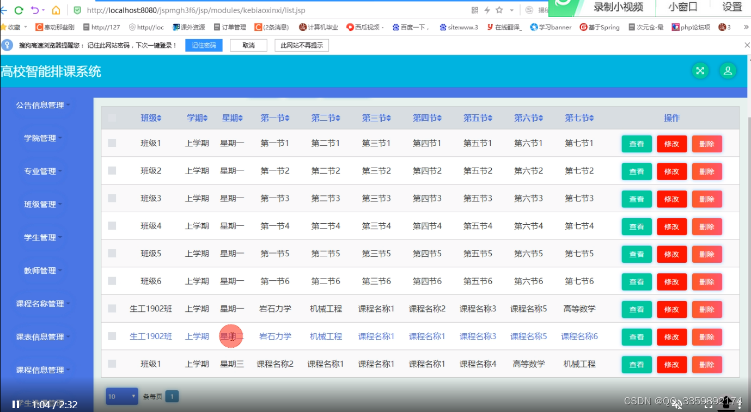
Task: Click the browser undo/back history icon
Action: (35, 10)
